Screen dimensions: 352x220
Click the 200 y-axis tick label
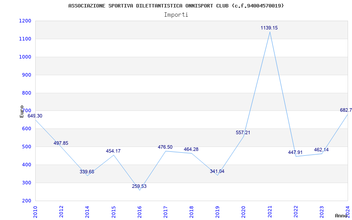(x=26, y=201)
